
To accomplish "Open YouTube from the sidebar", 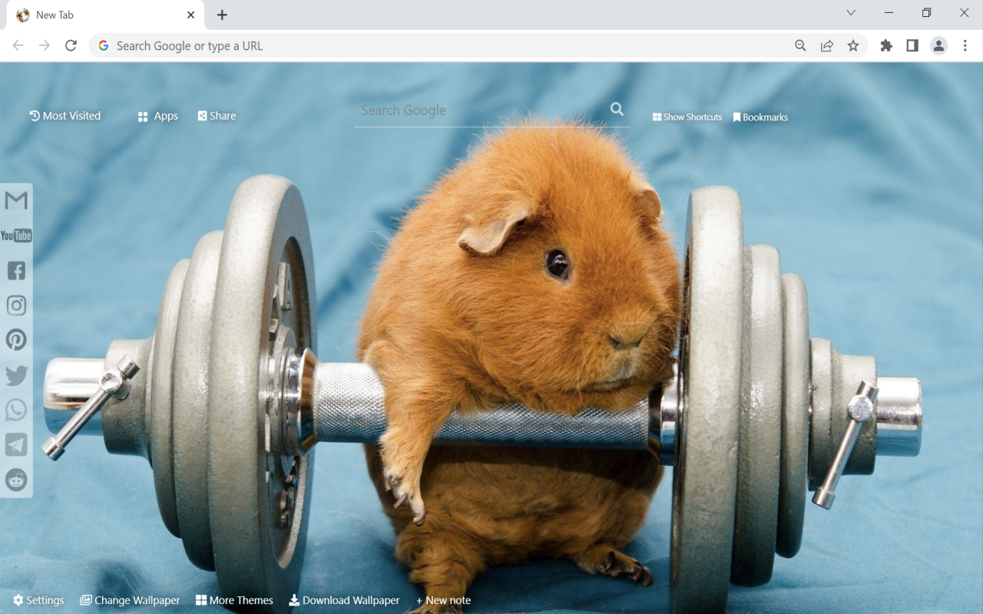I will [x=16, y=236].
